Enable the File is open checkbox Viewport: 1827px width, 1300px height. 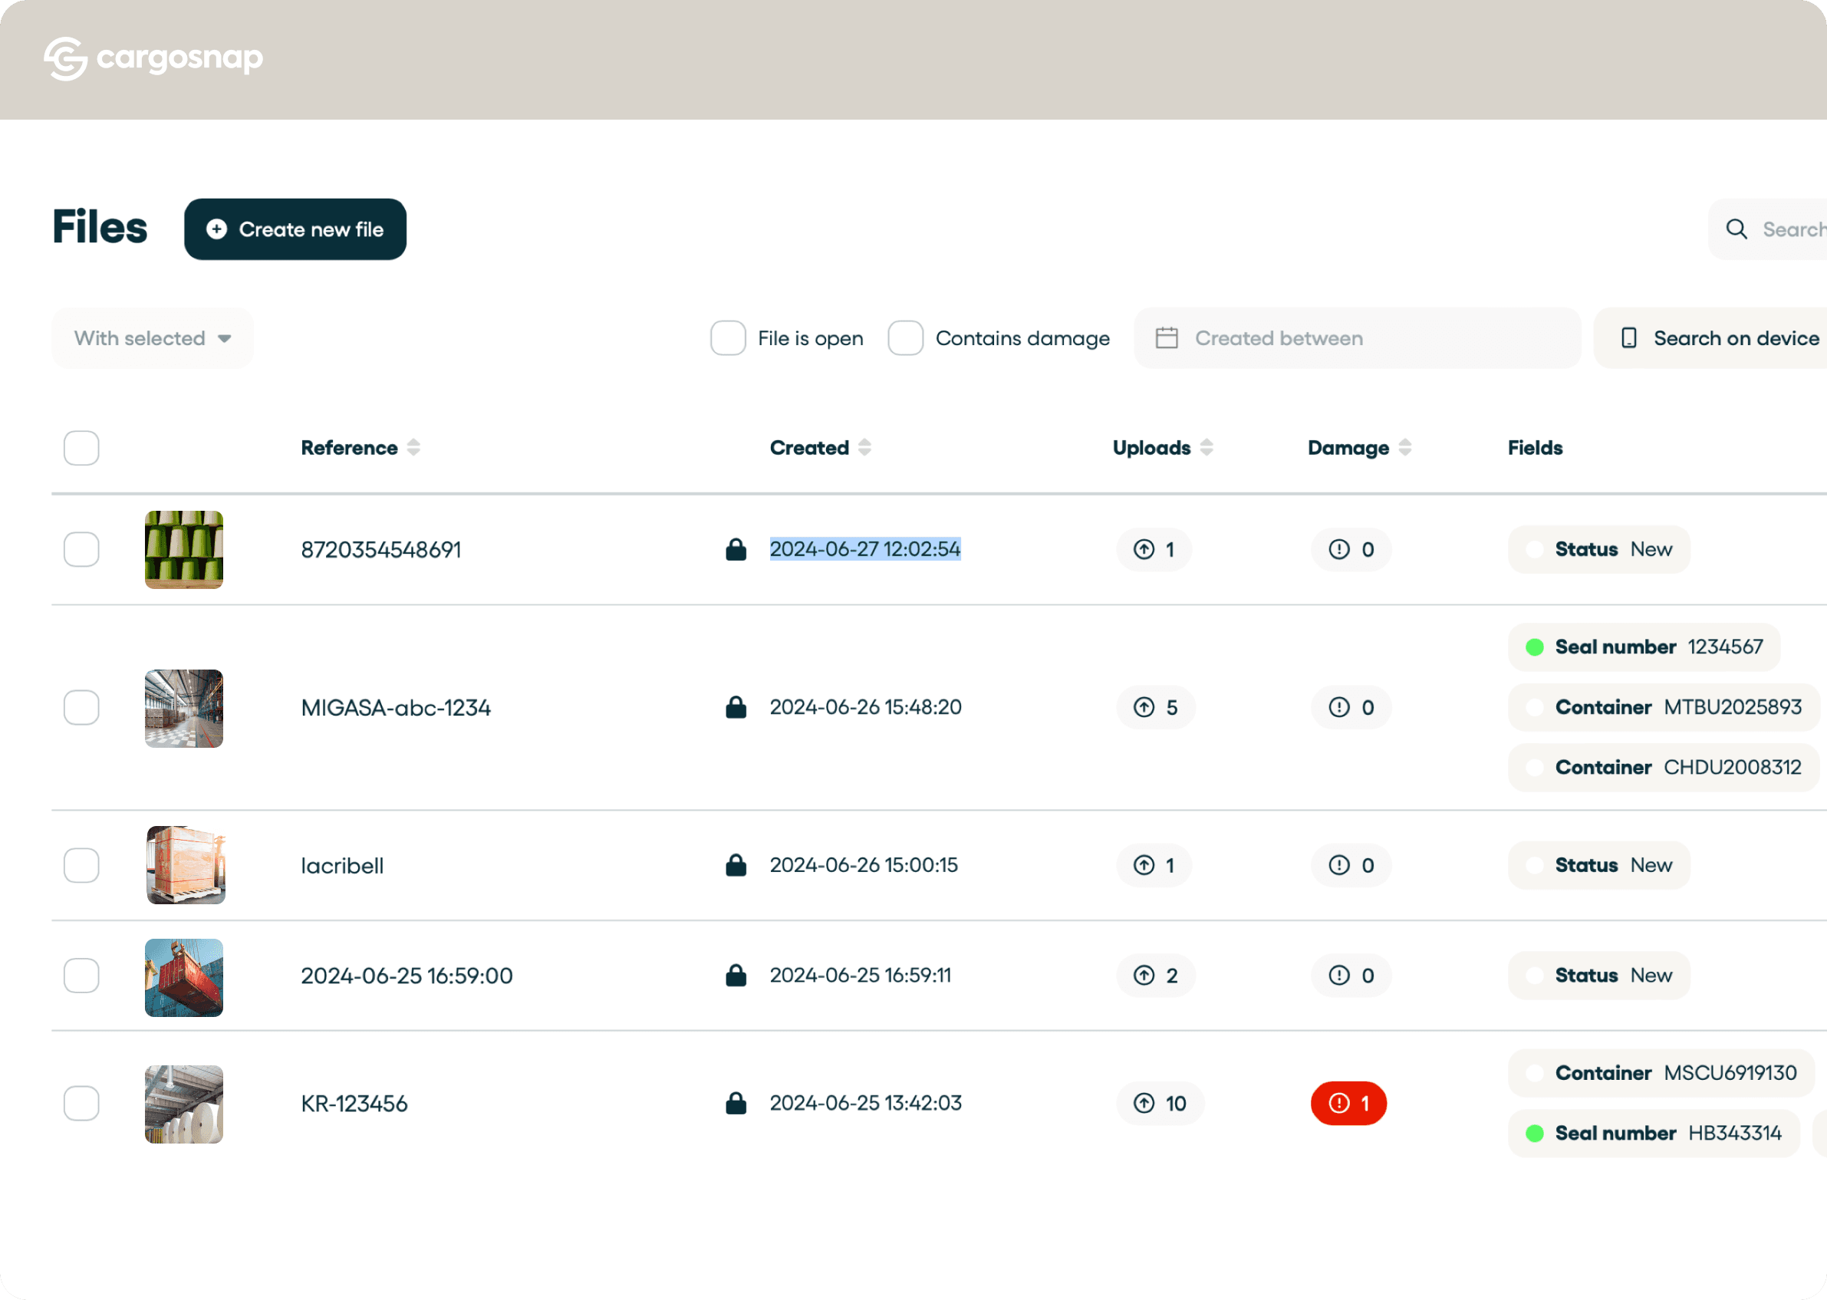tap(728, 338)
